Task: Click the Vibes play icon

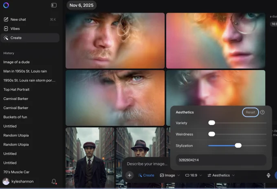Action: 6,29
